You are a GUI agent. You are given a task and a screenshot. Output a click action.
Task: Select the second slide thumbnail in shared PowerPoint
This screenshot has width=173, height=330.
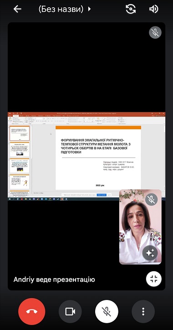pyautogui.click(x=20, y=149)
